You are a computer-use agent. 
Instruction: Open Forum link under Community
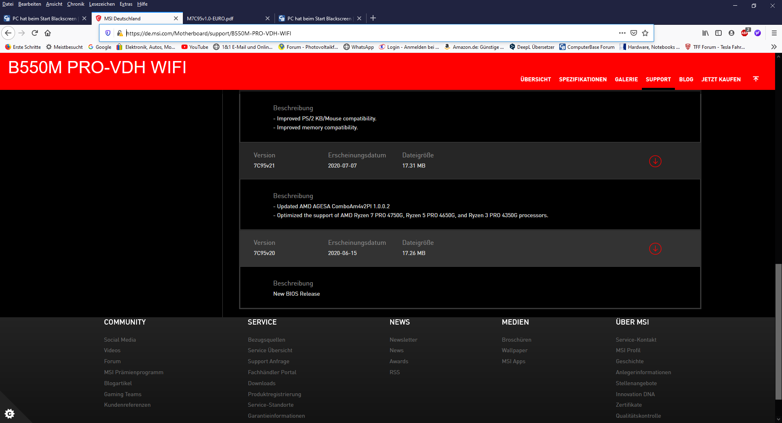112,361
